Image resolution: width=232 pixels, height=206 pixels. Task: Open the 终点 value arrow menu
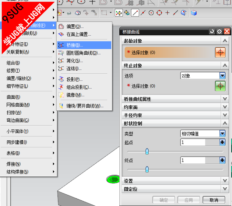[x=222, y=160]
